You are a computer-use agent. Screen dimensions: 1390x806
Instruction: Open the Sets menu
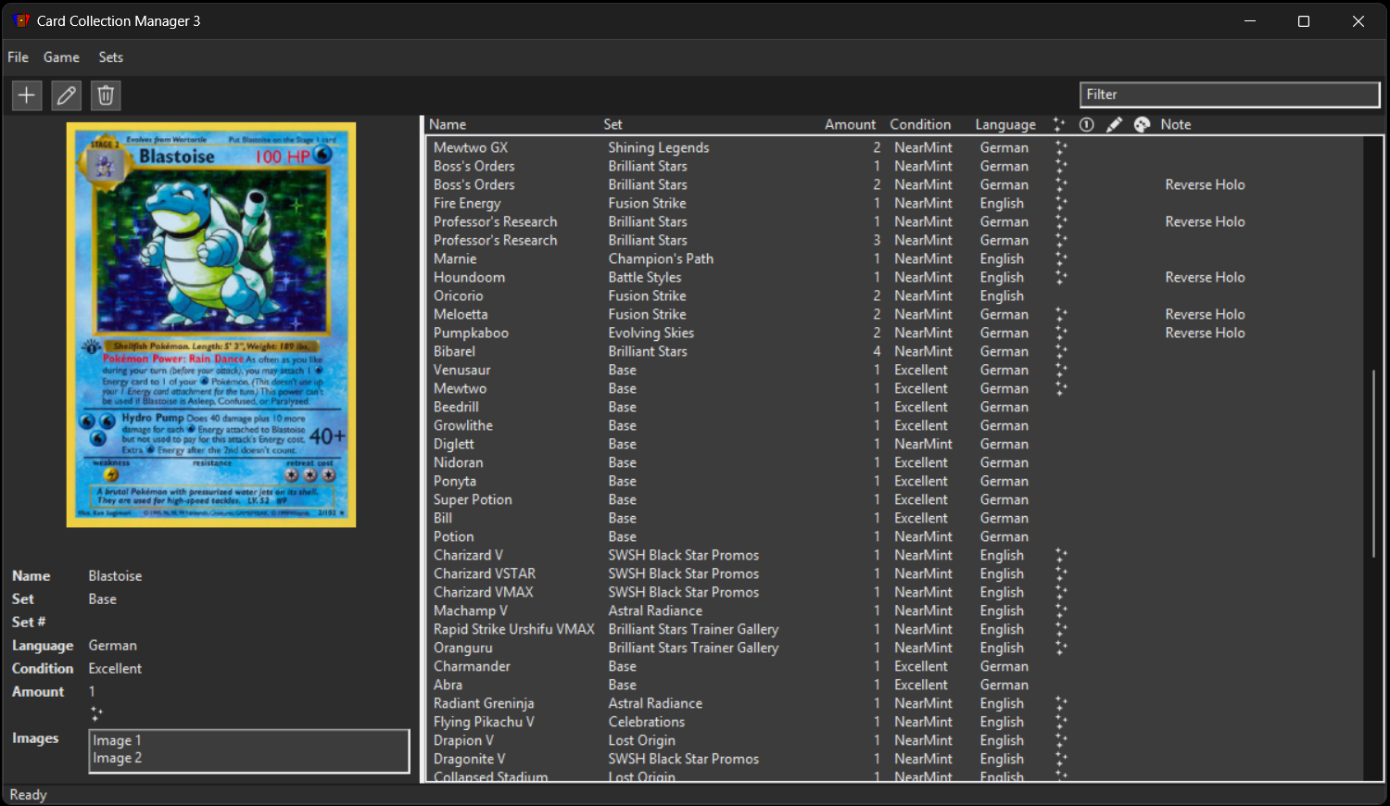pos(111,57)
